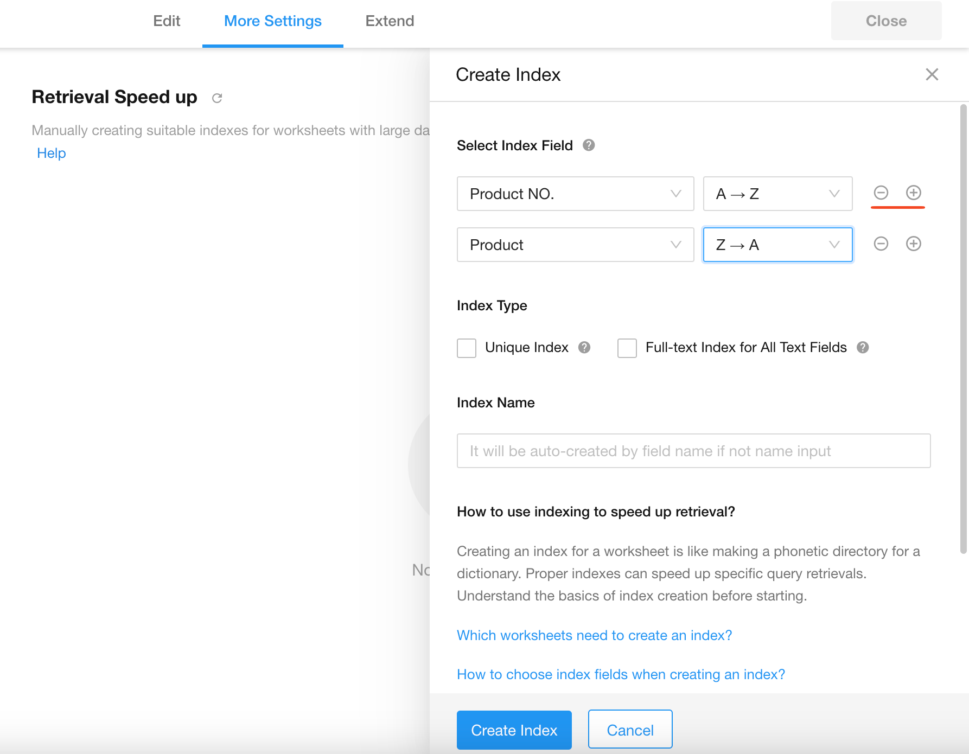The image size is (969, 754).
Task: Remove the Product NO. index field row
Action: tap(881, 193)
